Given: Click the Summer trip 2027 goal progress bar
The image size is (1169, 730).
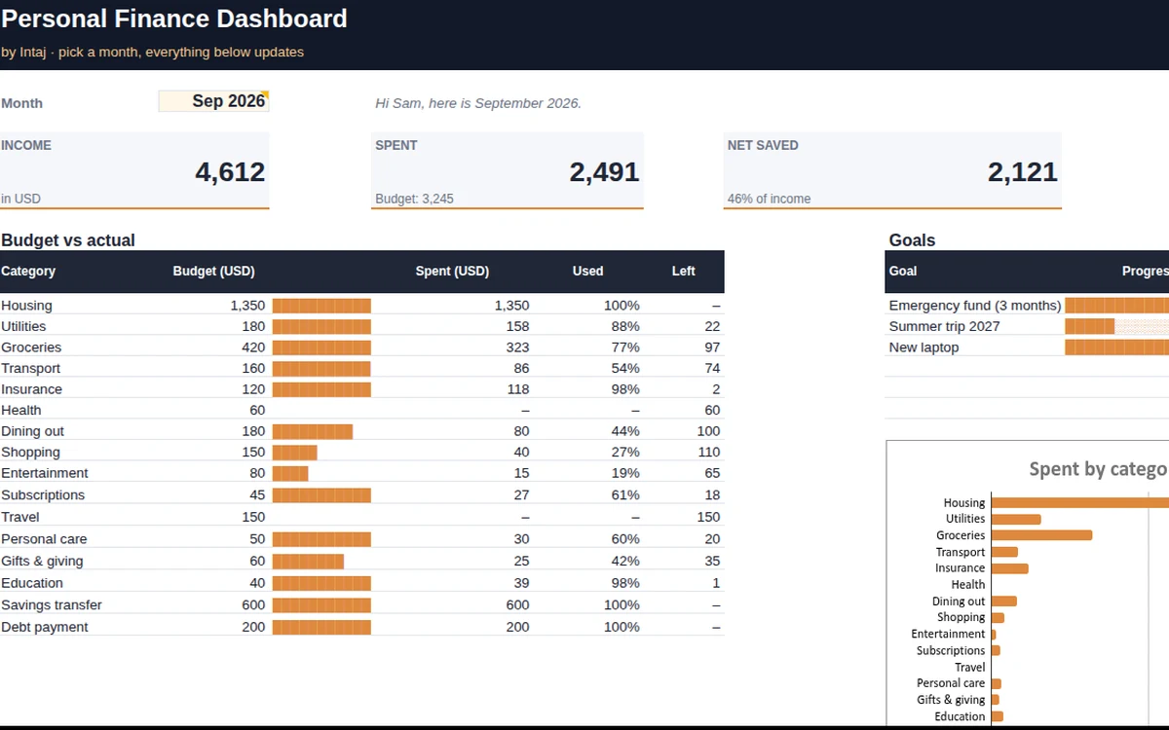Looking at the screenshot, I should tap(1116, 326).
